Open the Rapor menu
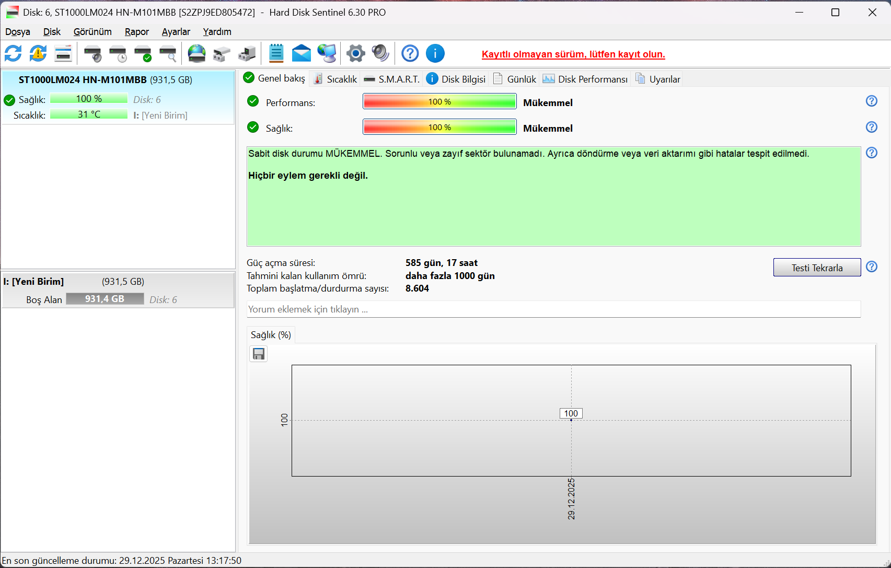 [136, 32]
